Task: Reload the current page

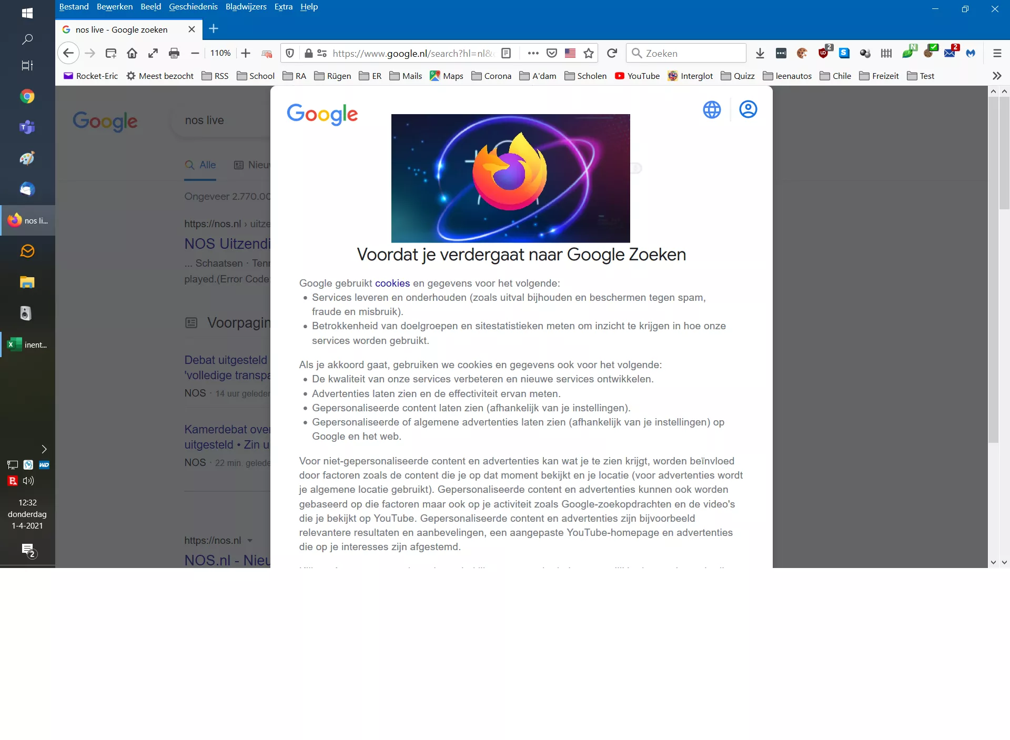Action: (612, 53)
